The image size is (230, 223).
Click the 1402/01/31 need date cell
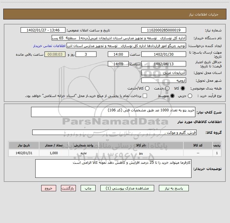click(24, 153)
